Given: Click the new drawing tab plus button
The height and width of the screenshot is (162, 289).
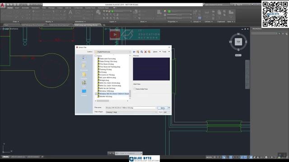Looking at the screenshot, I should [x=104, y=25].
